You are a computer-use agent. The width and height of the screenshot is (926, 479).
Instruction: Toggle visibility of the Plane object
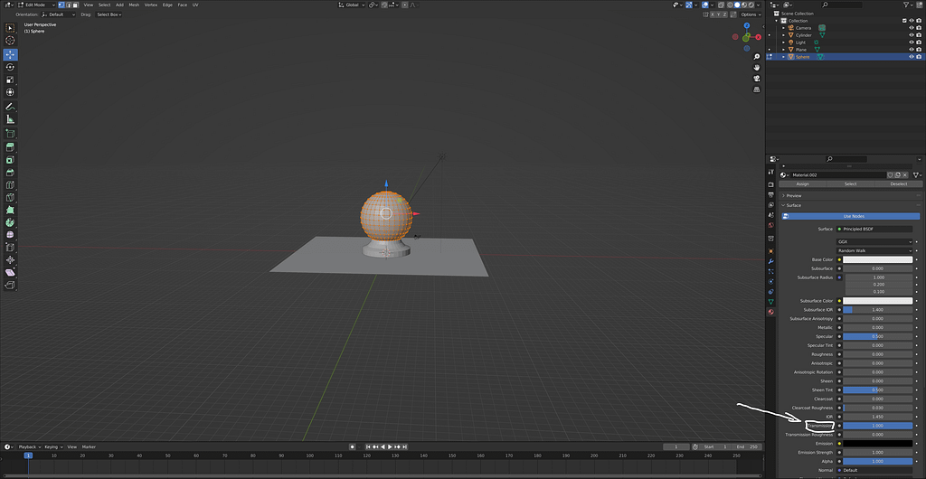pos(911,50)
